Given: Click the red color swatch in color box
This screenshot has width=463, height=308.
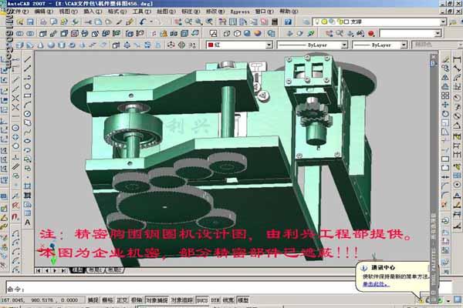Looking at the screenshot, I should (x=211, y=45).
